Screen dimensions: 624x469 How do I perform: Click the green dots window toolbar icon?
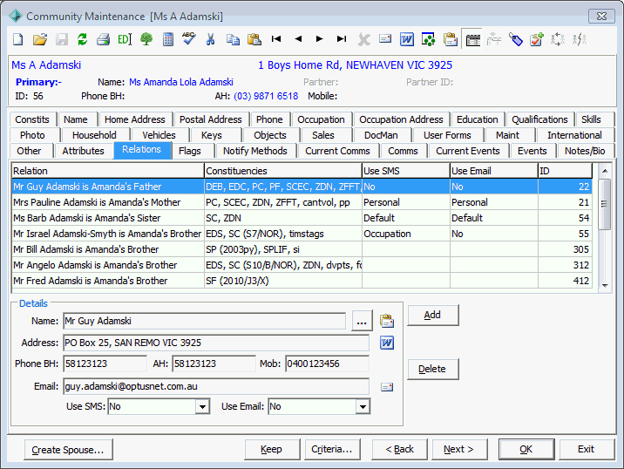point(428,39)
